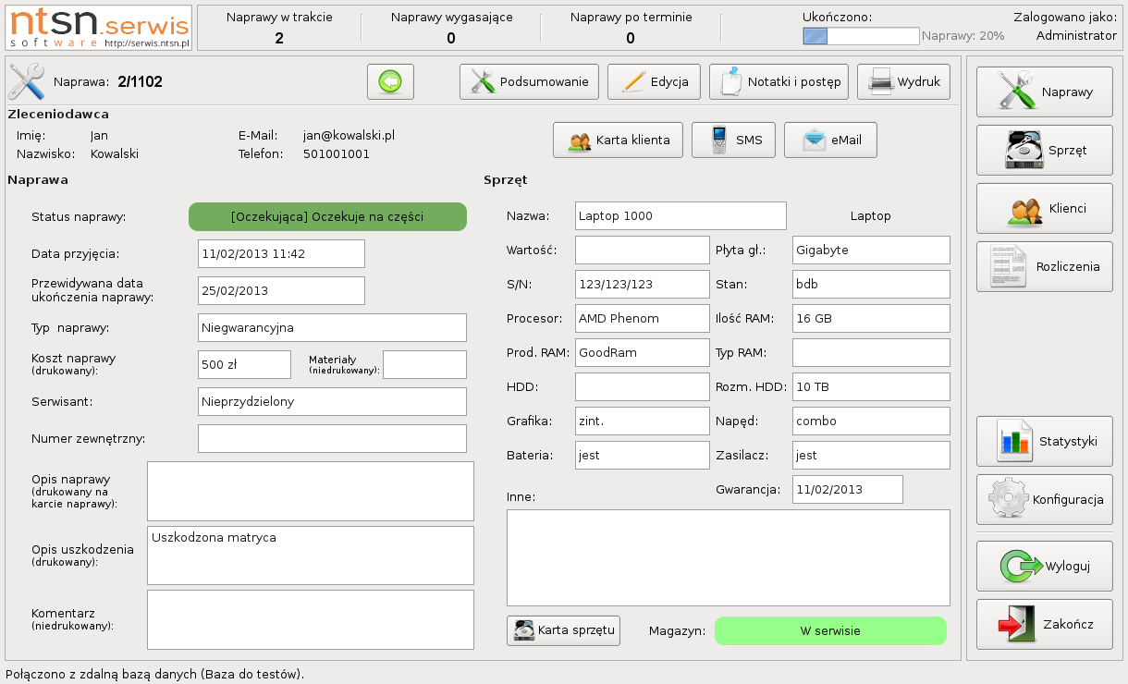Click the Prod. RAM field
The image size is (1128, 684).
pyautogui.click(x=643, y=352)
